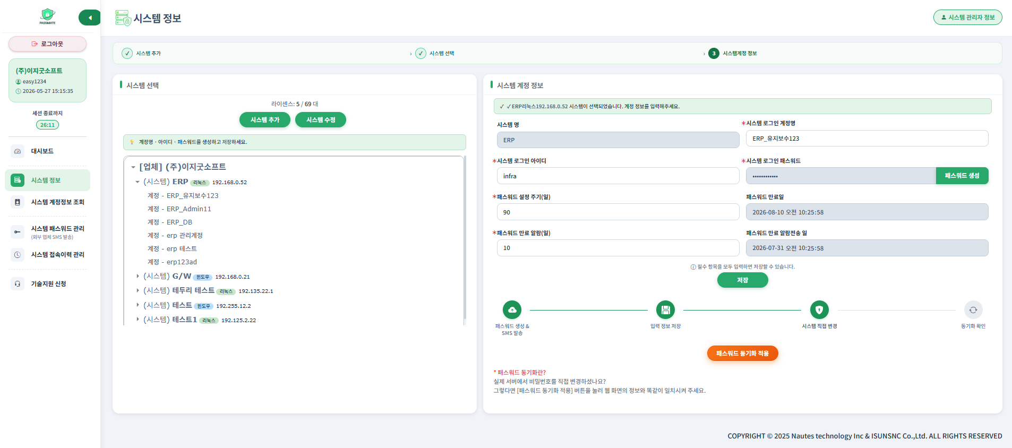Viewport: 1012px width, 448px height.
Task: Expand the 테두리 테스트 system node
Action: (138, 290)
